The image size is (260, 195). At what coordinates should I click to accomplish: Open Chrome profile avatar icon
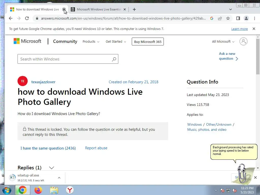(246, 18)
